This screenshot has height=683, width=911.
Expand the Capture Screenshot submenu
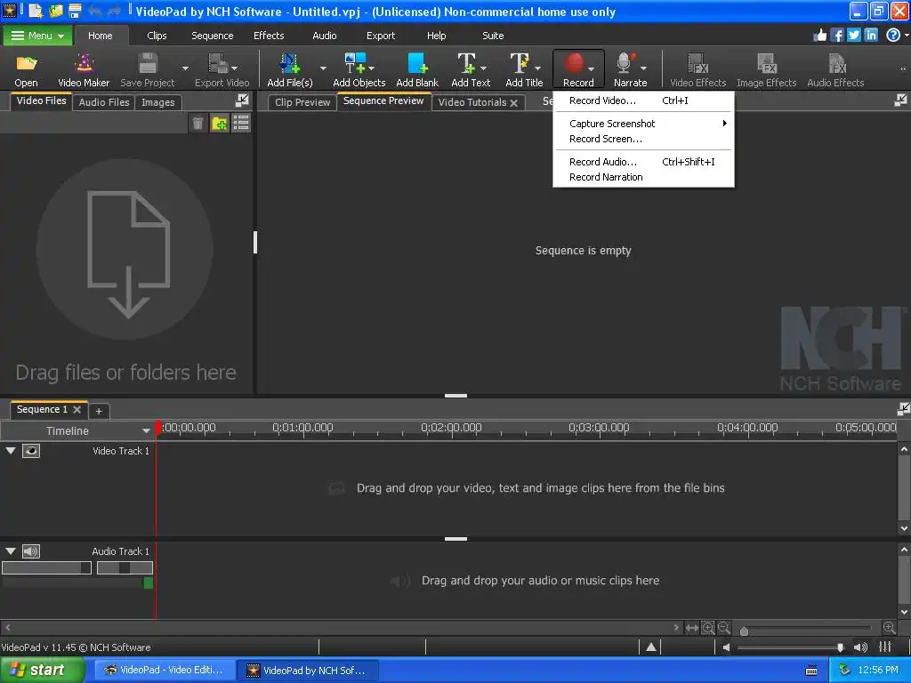tap(644, 124)
